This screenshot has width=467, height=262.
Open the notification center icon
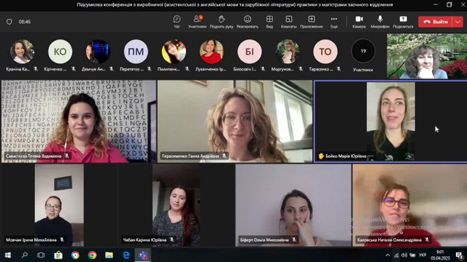click(x=459, y=255)
